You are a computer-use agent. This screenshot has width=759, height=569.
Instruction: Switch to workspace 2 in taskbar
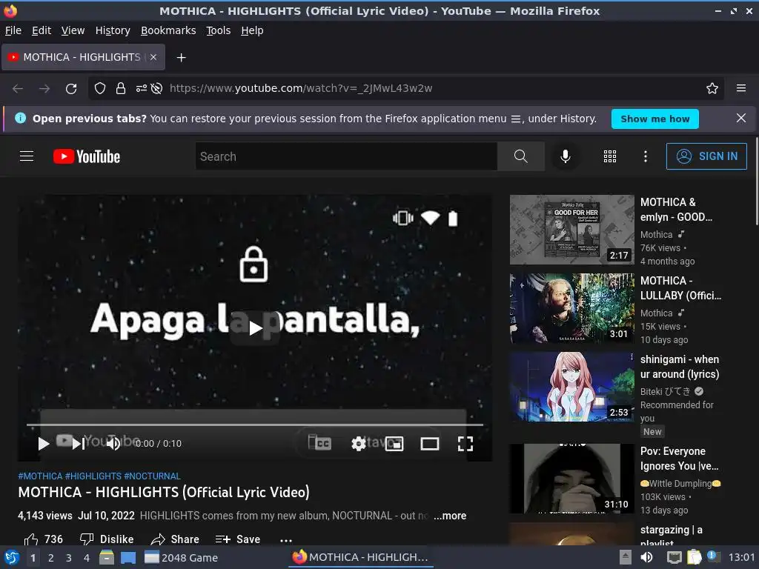coord(51,558)
